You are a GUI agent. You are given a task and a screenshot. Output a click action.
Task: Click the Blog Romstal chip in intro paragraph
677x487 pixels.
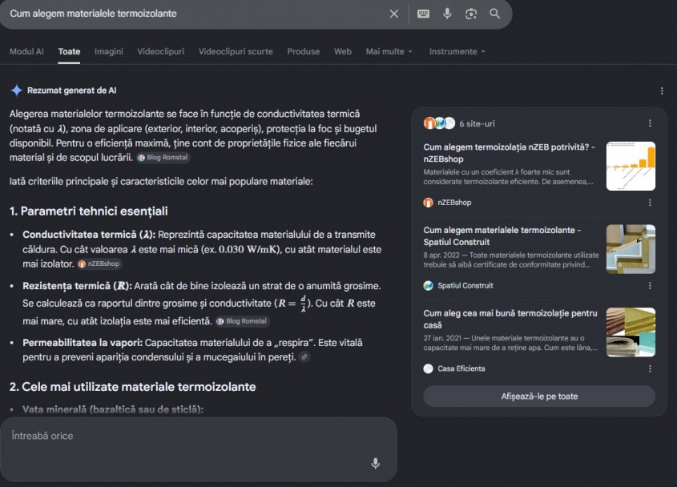[163, 158]
